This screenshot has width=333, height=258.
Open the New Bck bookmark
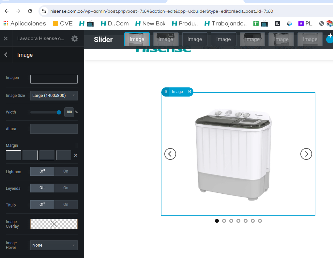[150, 23]
